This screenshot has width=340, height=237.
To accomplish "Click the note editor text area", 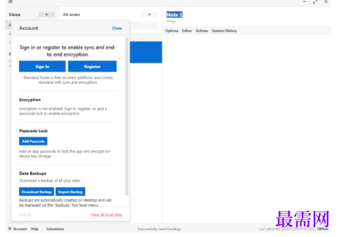I will (247, 129).
